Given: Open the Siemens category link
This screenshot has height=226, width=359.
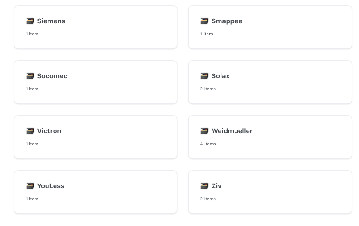Looking at the screenshot, I should (x=51, y=21).
